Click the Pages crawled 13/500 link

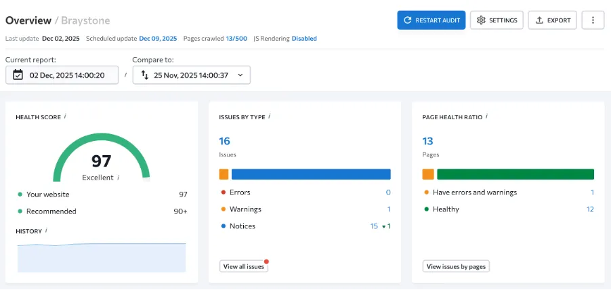point(236,39)
